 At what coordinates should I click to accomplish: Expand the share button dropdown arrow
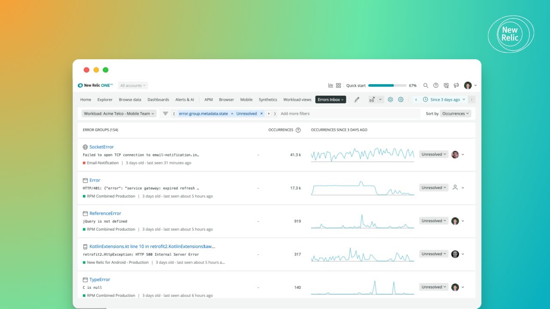(380, 100)
